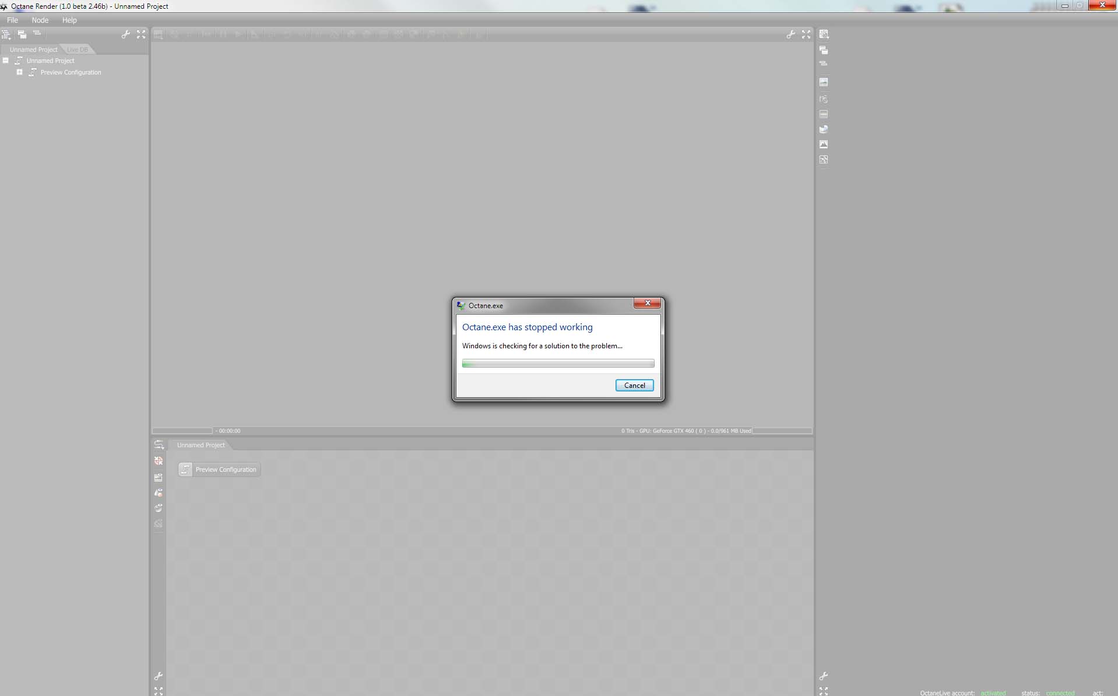Click the 00:00:00 render time text
The image size is (1118, 696).
230,431
